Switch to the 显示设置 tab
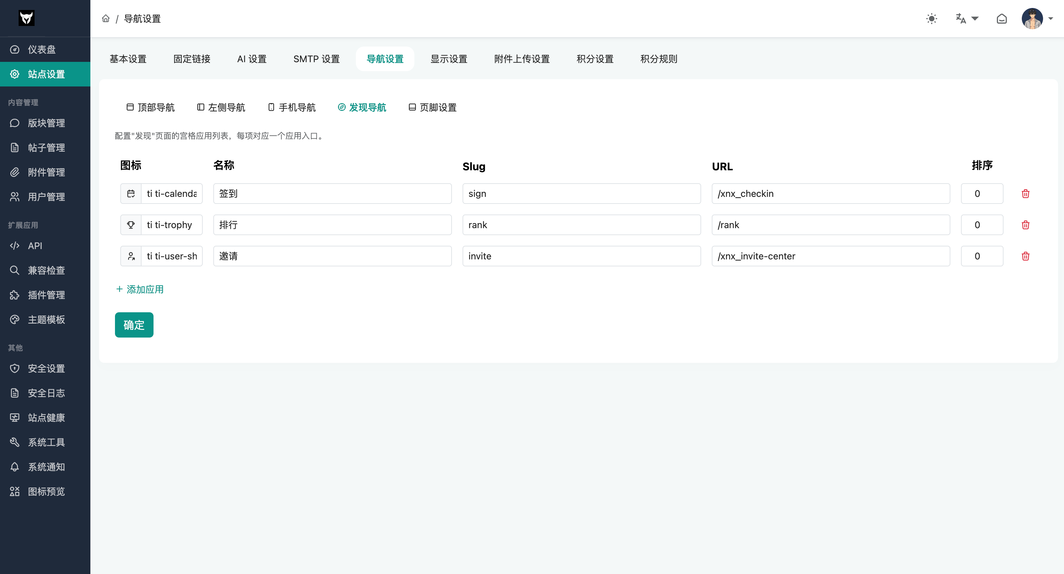Image resolution: width=1064 pixels, height=574 pixels. pos(449,59)
